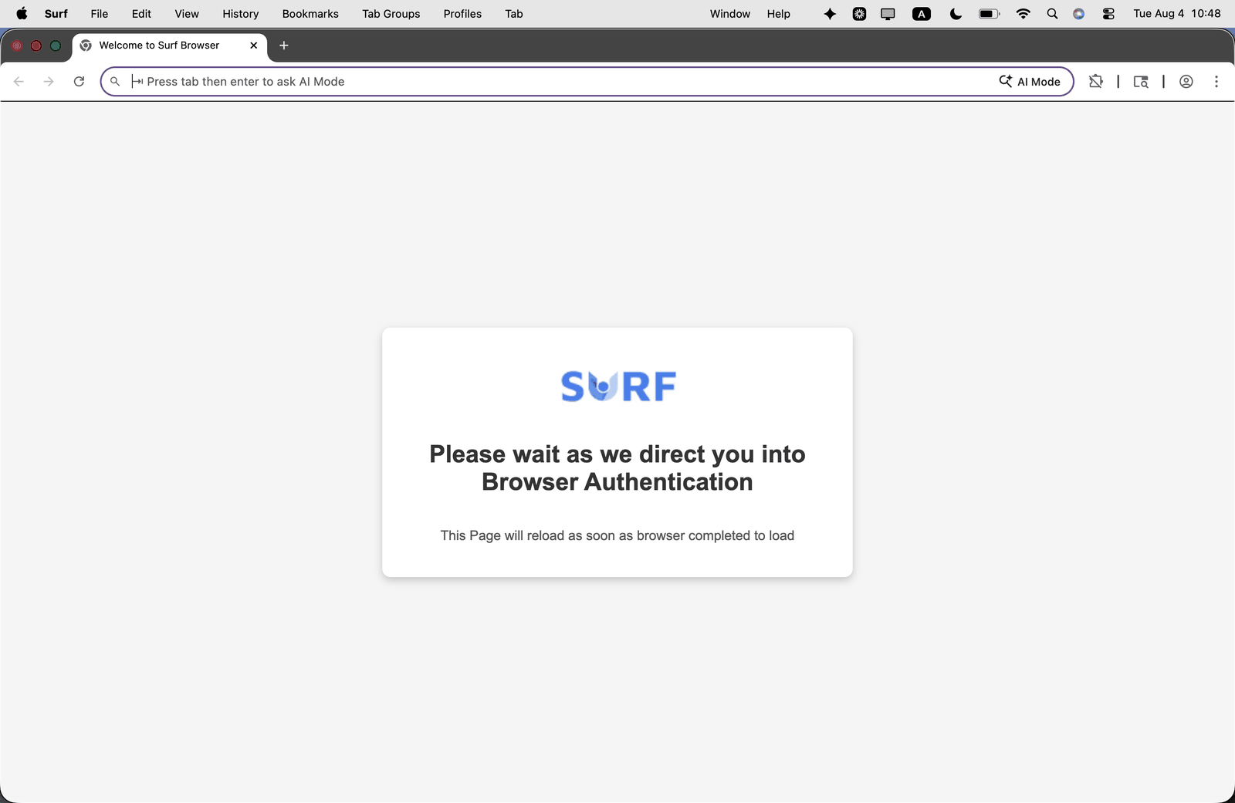This screenshot has width=1235, height=803.
Task: Open the Bookmarks menu
Action: click(x=310, y=14)
